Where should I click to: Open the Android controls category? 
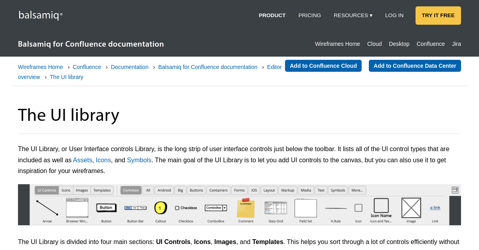(x=164, y=190)
